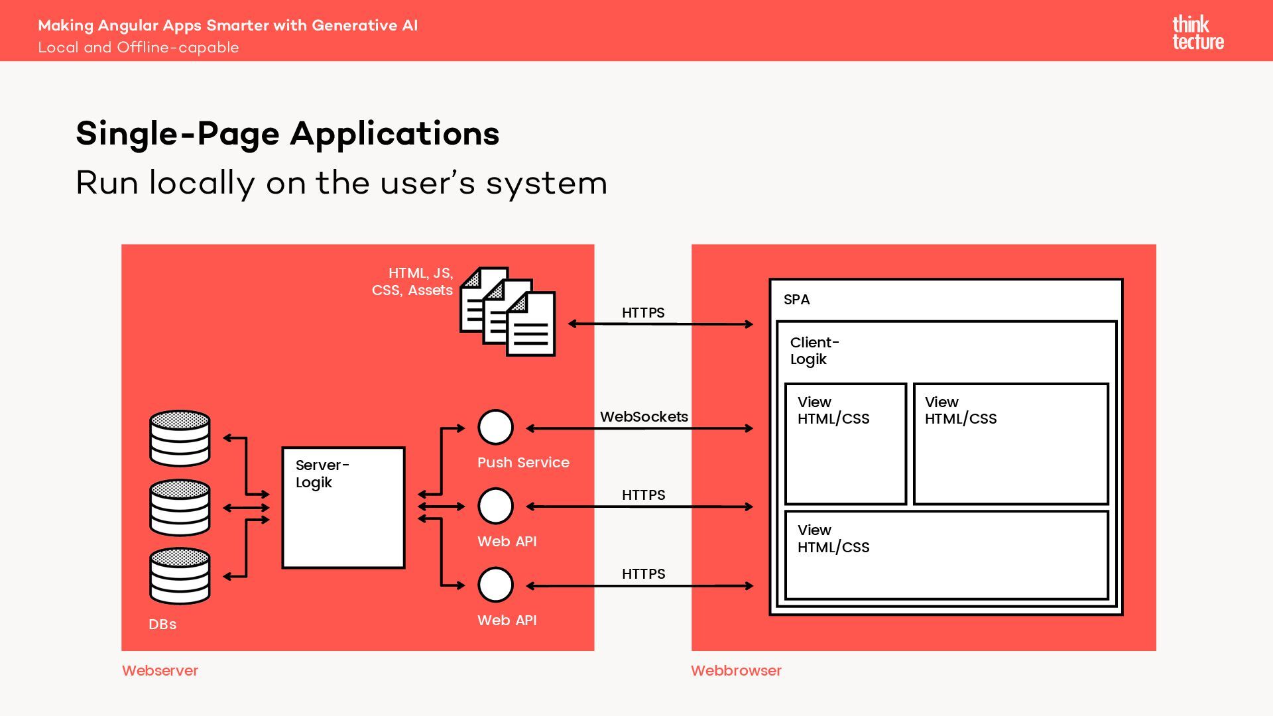Click the Single-Page Applications heading
Viewport: 1273px width, 716px height.
point(288,134)
